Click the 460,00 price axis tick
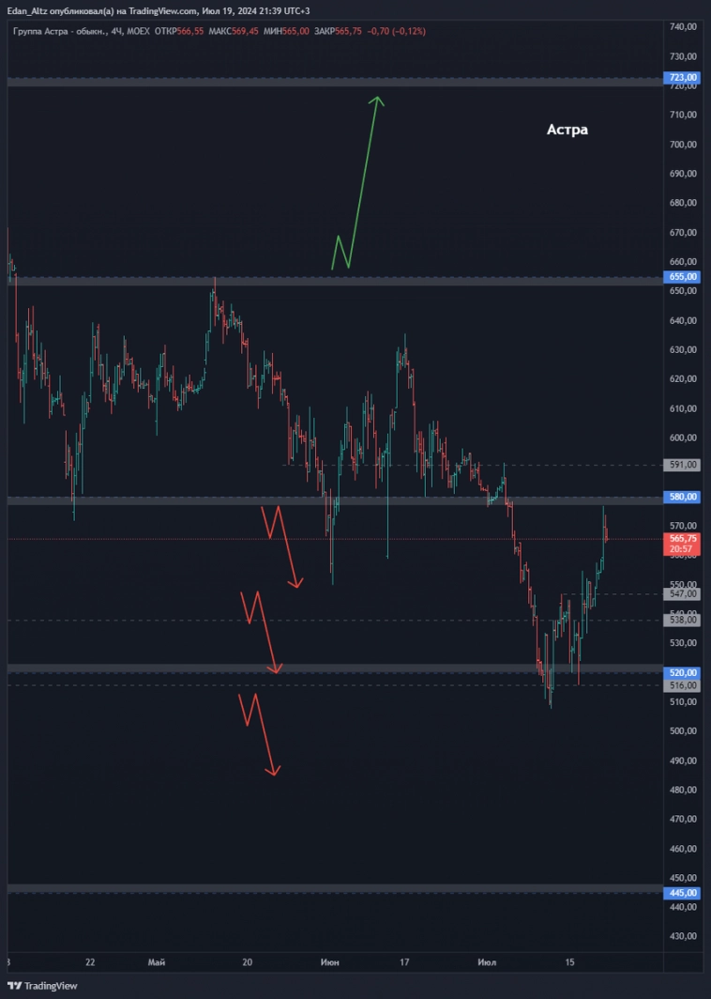Image resolution: width=711 pixels, height=999 pixels. pyautogui.click(x=683, y=849)
